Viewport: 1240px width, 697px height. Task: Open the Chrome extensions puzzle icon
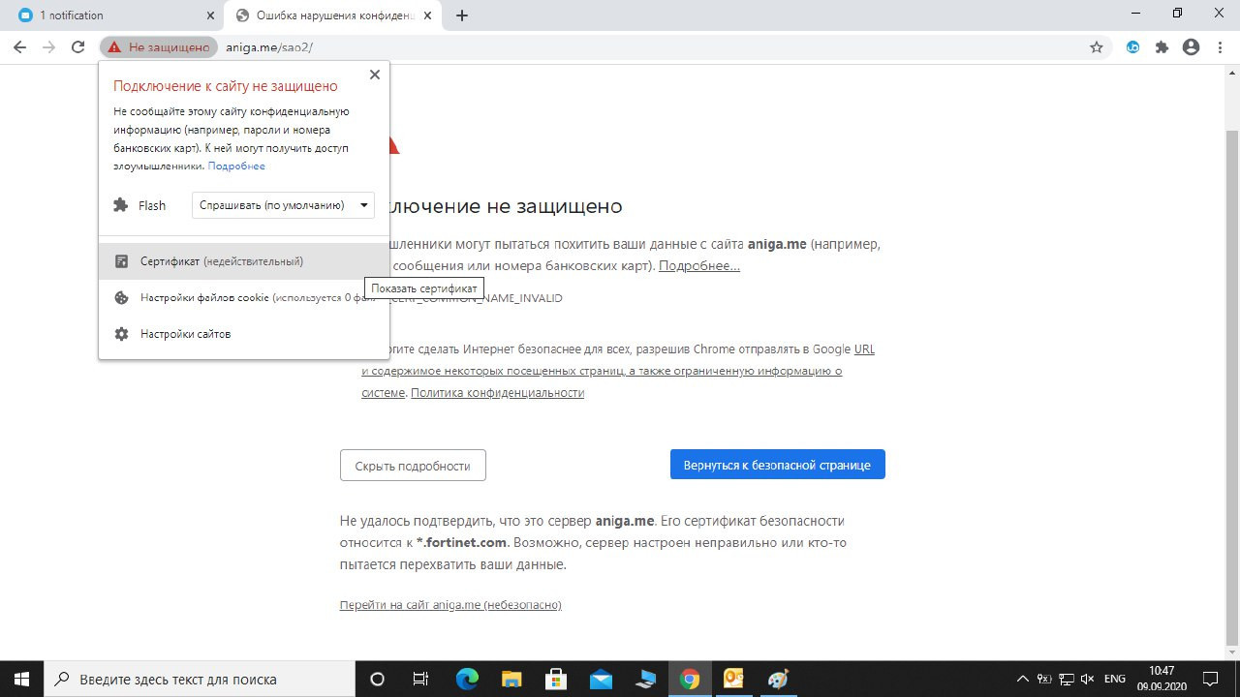pos(1162,46)
